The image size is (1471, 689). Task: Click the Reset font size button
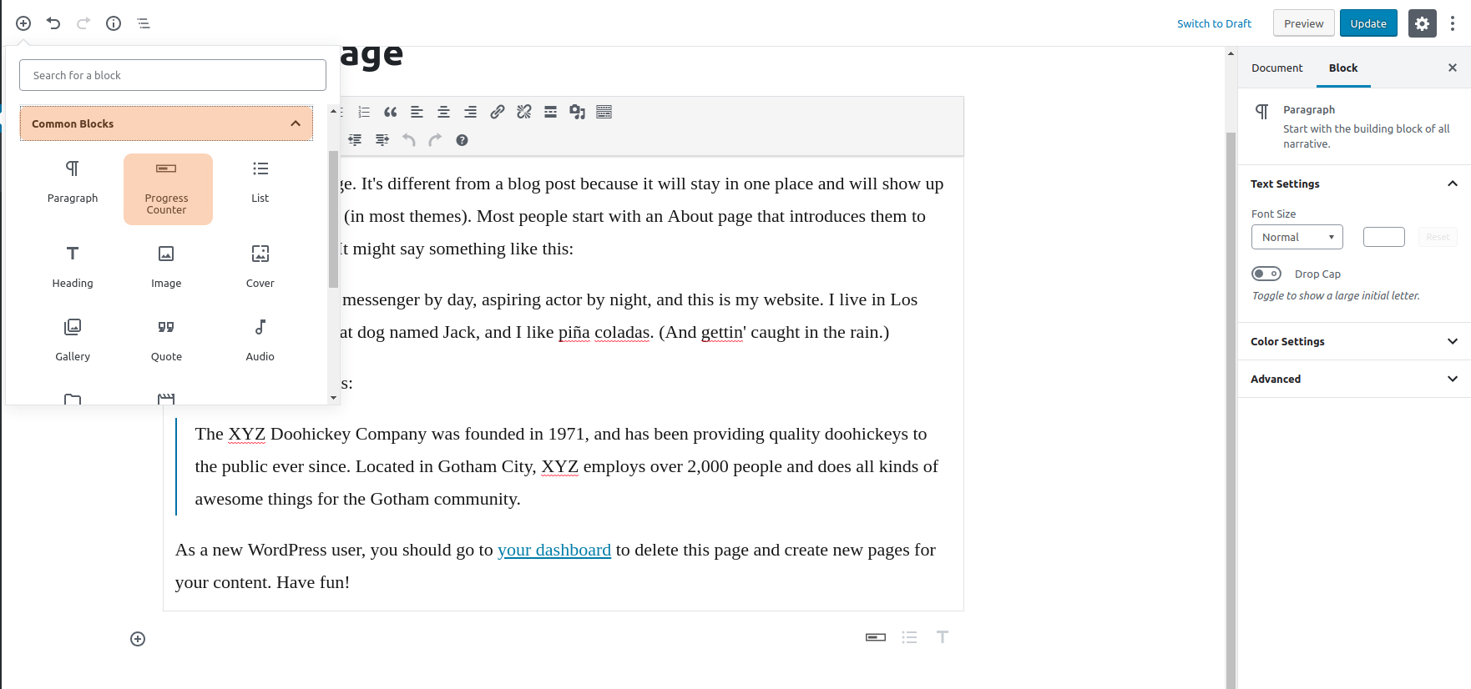click(x=1438, y=237)
